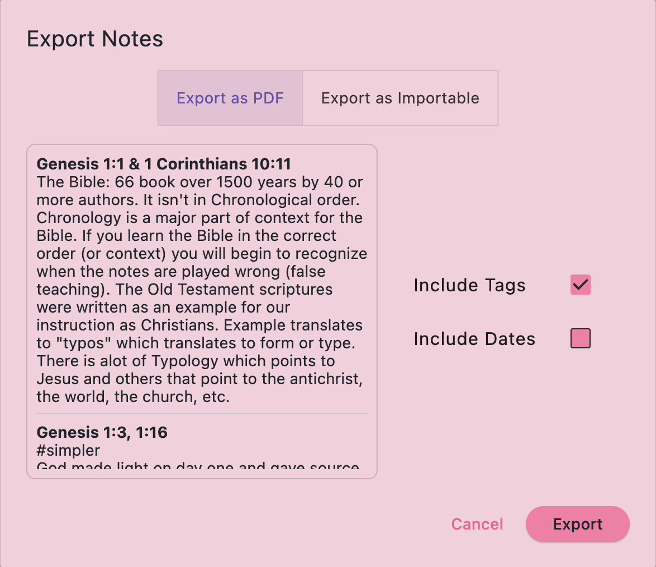Click the pink rounded Export control
This screenshot has width=656, height=567.
pos(577,524)
